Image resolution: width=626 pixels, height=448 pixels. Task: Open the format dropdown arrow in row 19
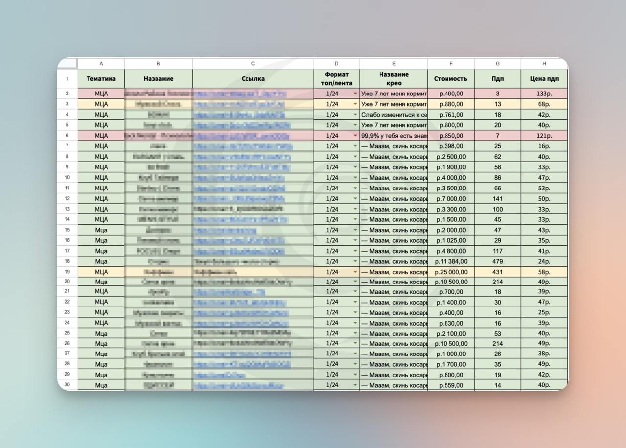(355, 272)
